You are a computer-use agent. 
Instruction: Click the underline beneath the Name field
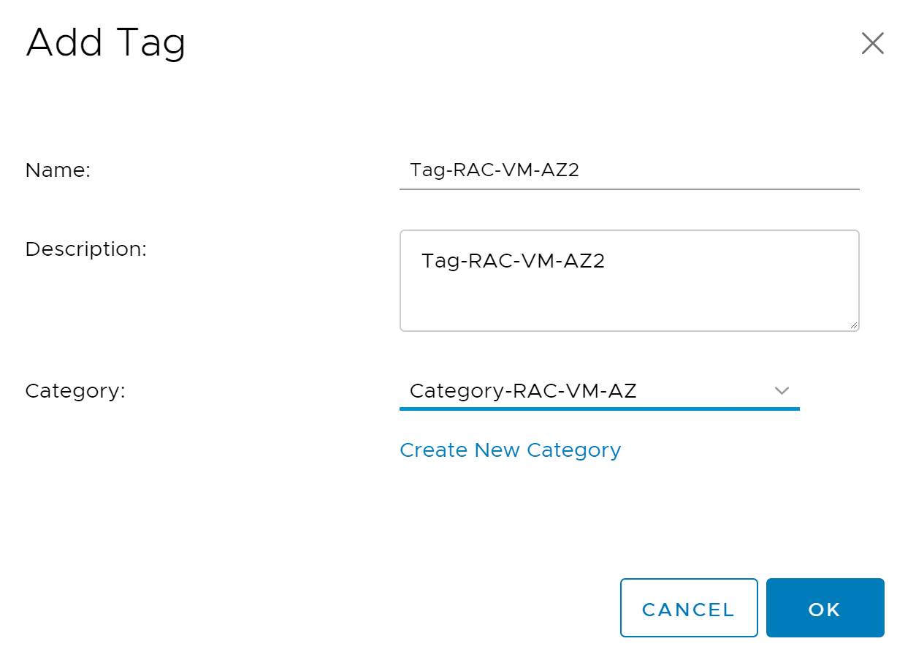click(628, 189)
